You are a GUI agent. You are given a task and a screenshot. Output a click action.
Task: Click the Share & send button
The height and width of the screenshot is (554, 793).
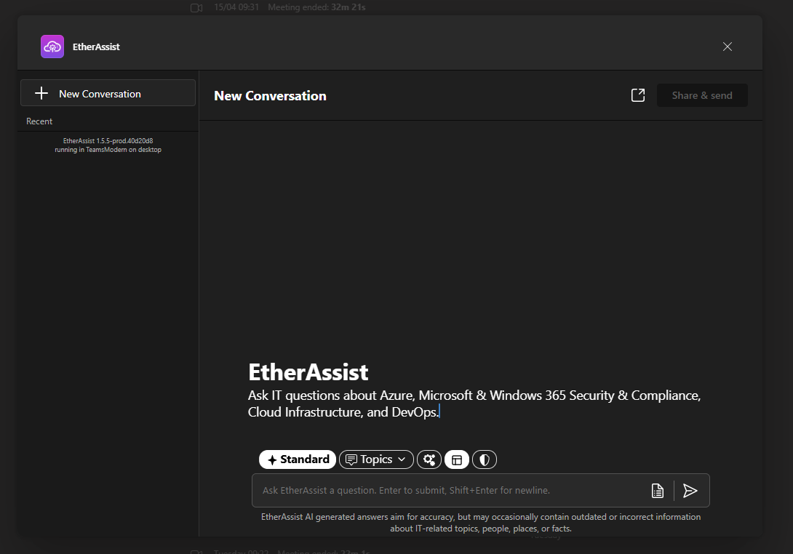[702, 95]
